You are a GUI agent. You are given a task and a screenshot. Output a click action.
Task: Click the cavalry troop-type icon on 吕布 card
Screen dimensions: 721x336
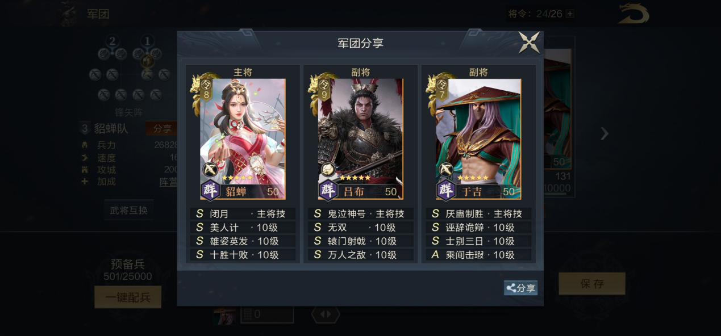click(327, 169)
